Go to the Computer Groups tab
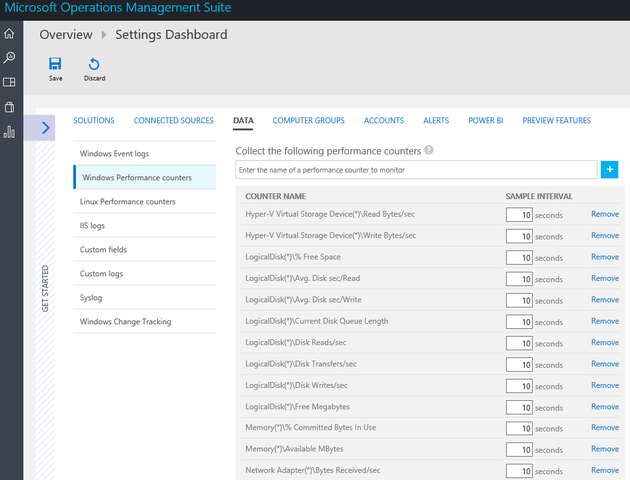 308,121
